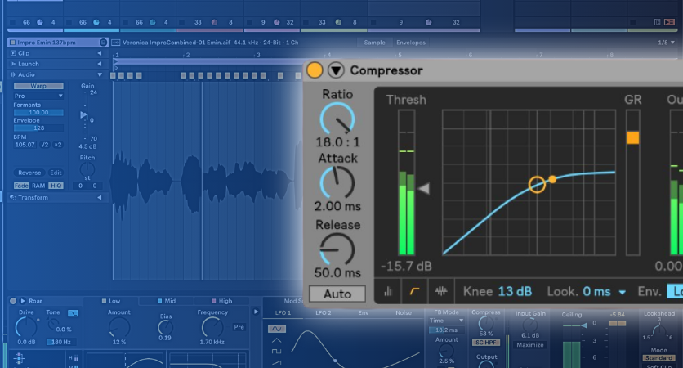Toggle the Warp button for the clip
The width and height of the screenshot is (683, 368).
pos(38,85)
